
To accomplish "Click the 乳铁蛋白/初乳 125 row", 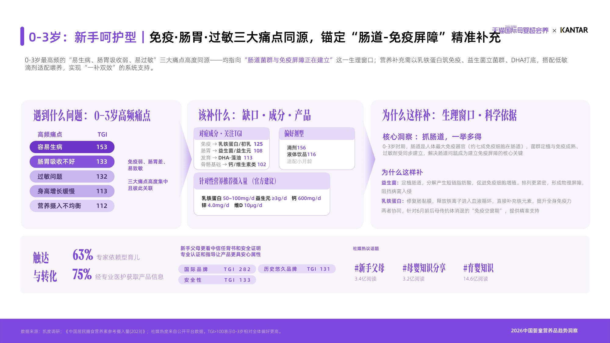I will pyautogui.click(x=232, y=144).
